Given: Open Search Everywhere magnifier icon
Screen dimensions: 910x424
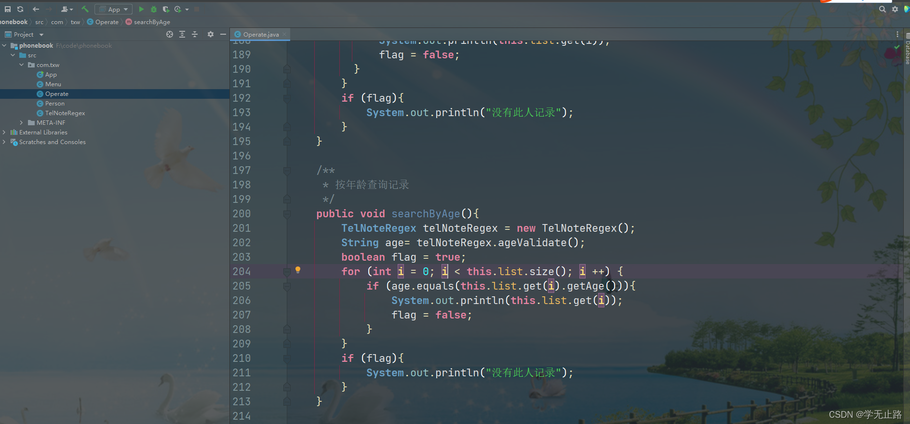Looking at the screenshot, I should coord(883,9).
